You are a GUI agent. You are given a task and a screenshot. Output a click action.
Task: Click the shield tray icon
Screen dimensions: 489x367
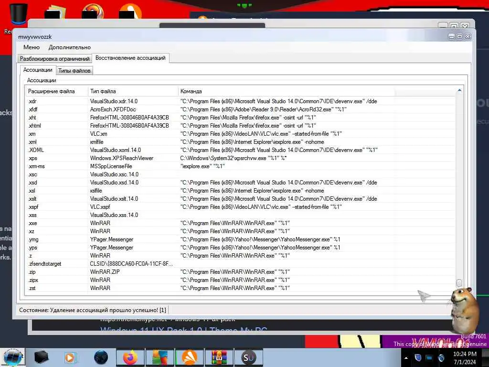[418, 357]
